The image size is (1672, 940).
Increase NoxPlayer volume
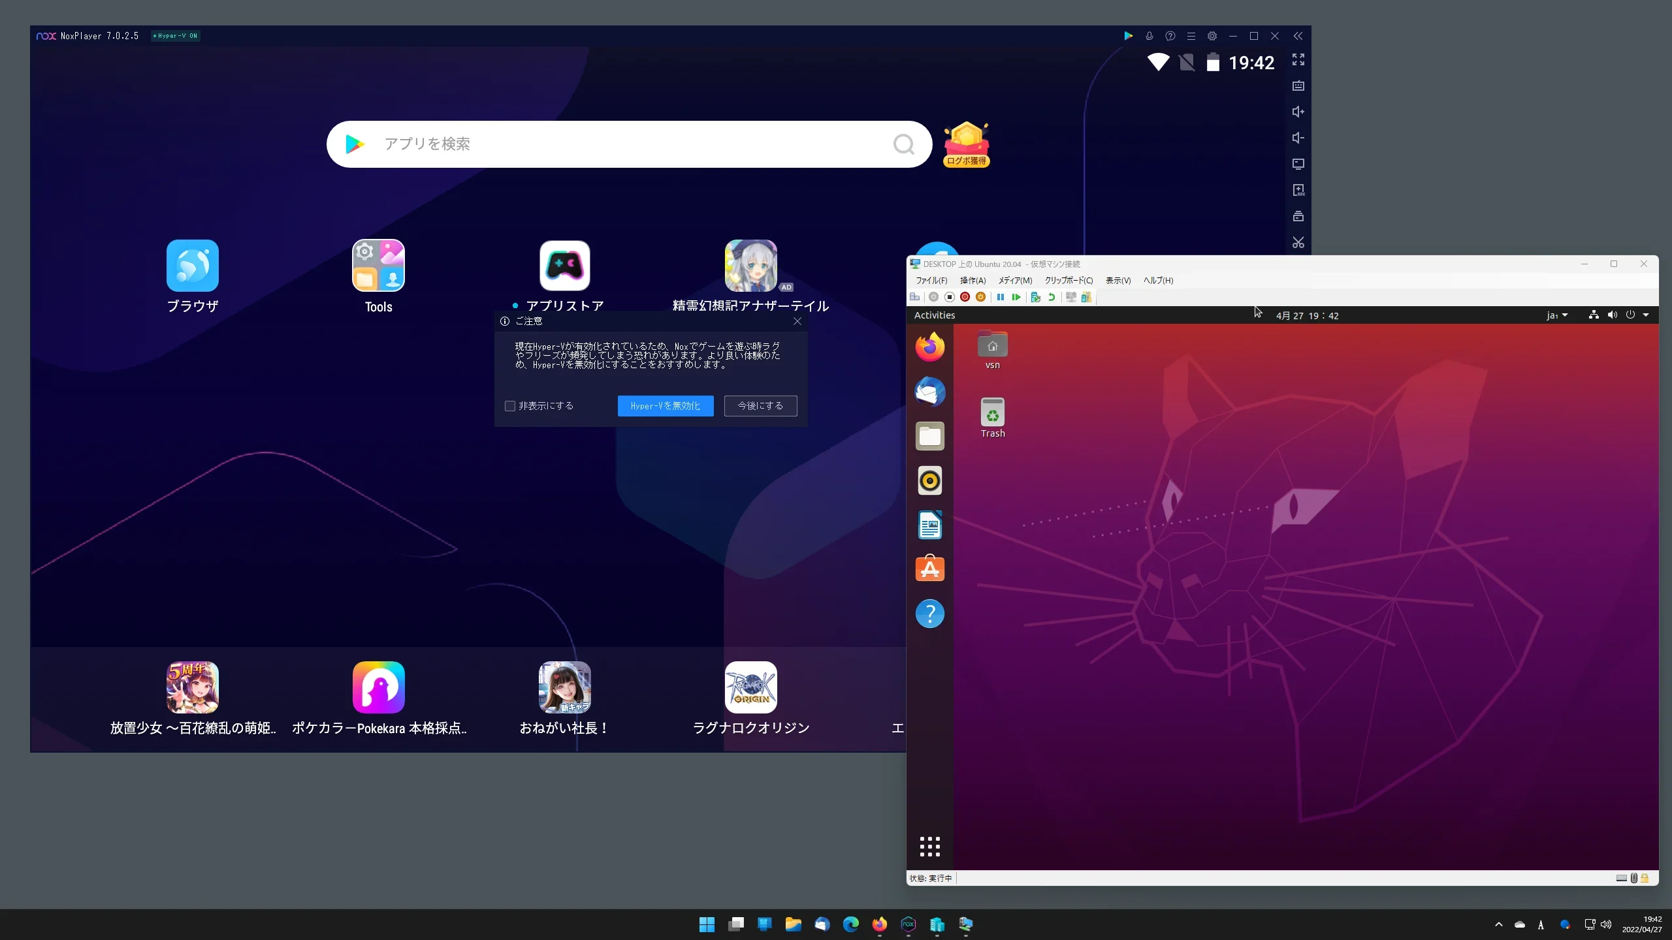[1298, 112]
